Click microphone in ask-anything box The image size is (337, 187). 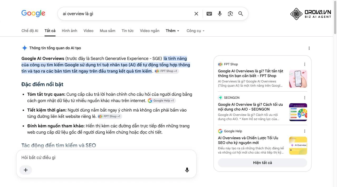point(187,170)
